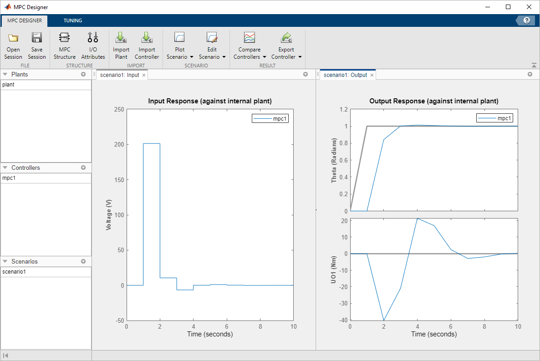The height and width of the screenshot is (361, 540).
Task: Close the scenario1: Input tab
Action: point(144,75)
